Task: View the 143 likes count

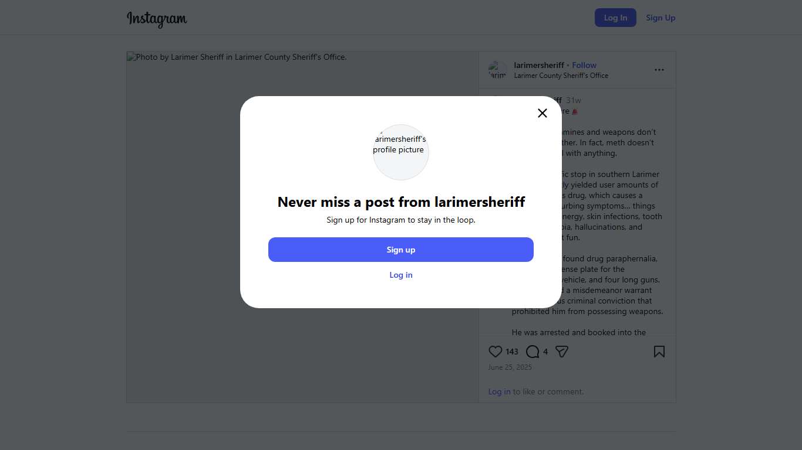Action: pyautogui.click(x=512, y=352)
